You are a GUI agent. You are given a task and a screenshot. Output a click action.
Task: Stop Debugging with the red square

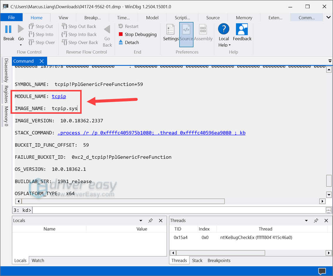138,34
